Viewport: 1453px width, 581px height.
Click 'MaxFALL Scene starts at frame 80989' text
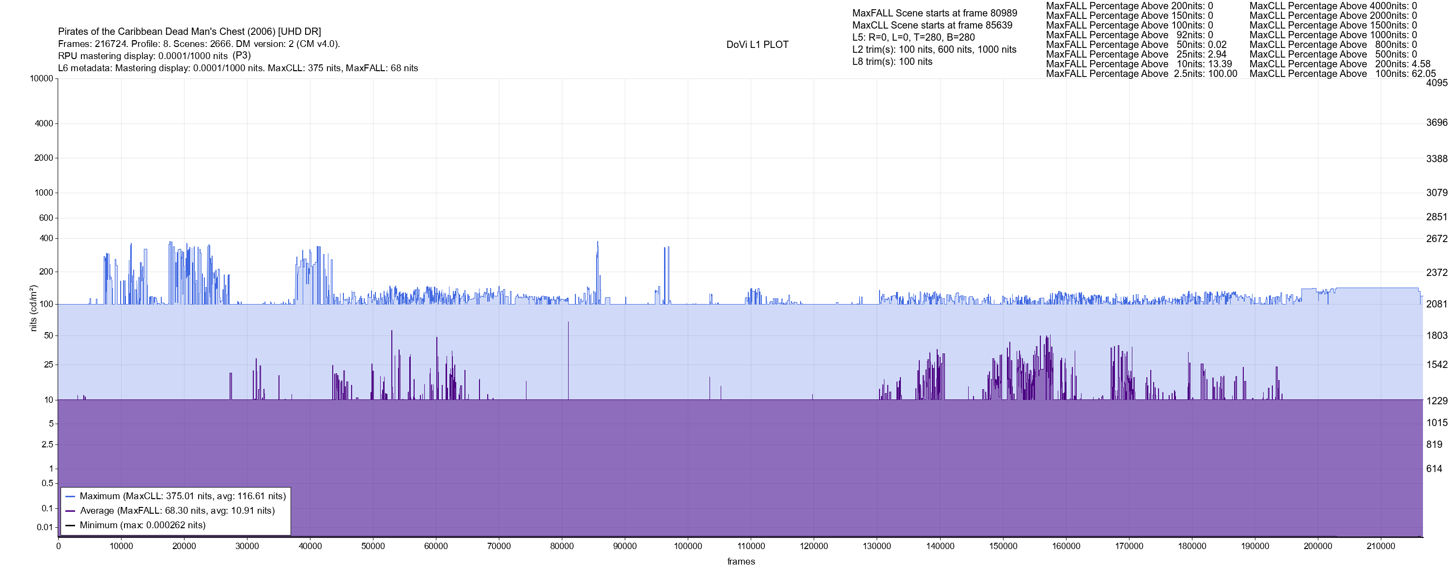pyautogui.click(x=934, y=13)
